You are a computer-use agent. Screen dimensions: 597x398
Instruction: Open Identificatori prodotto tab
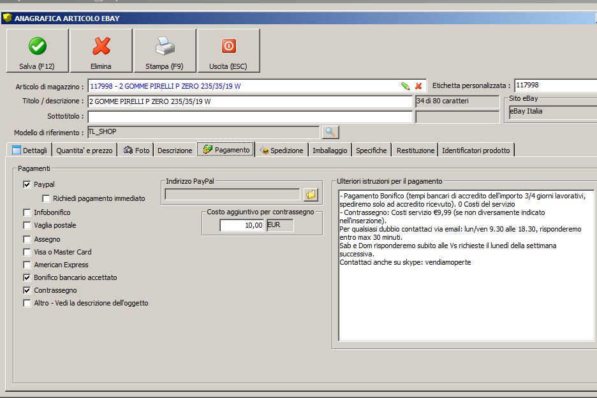(476, 150)
